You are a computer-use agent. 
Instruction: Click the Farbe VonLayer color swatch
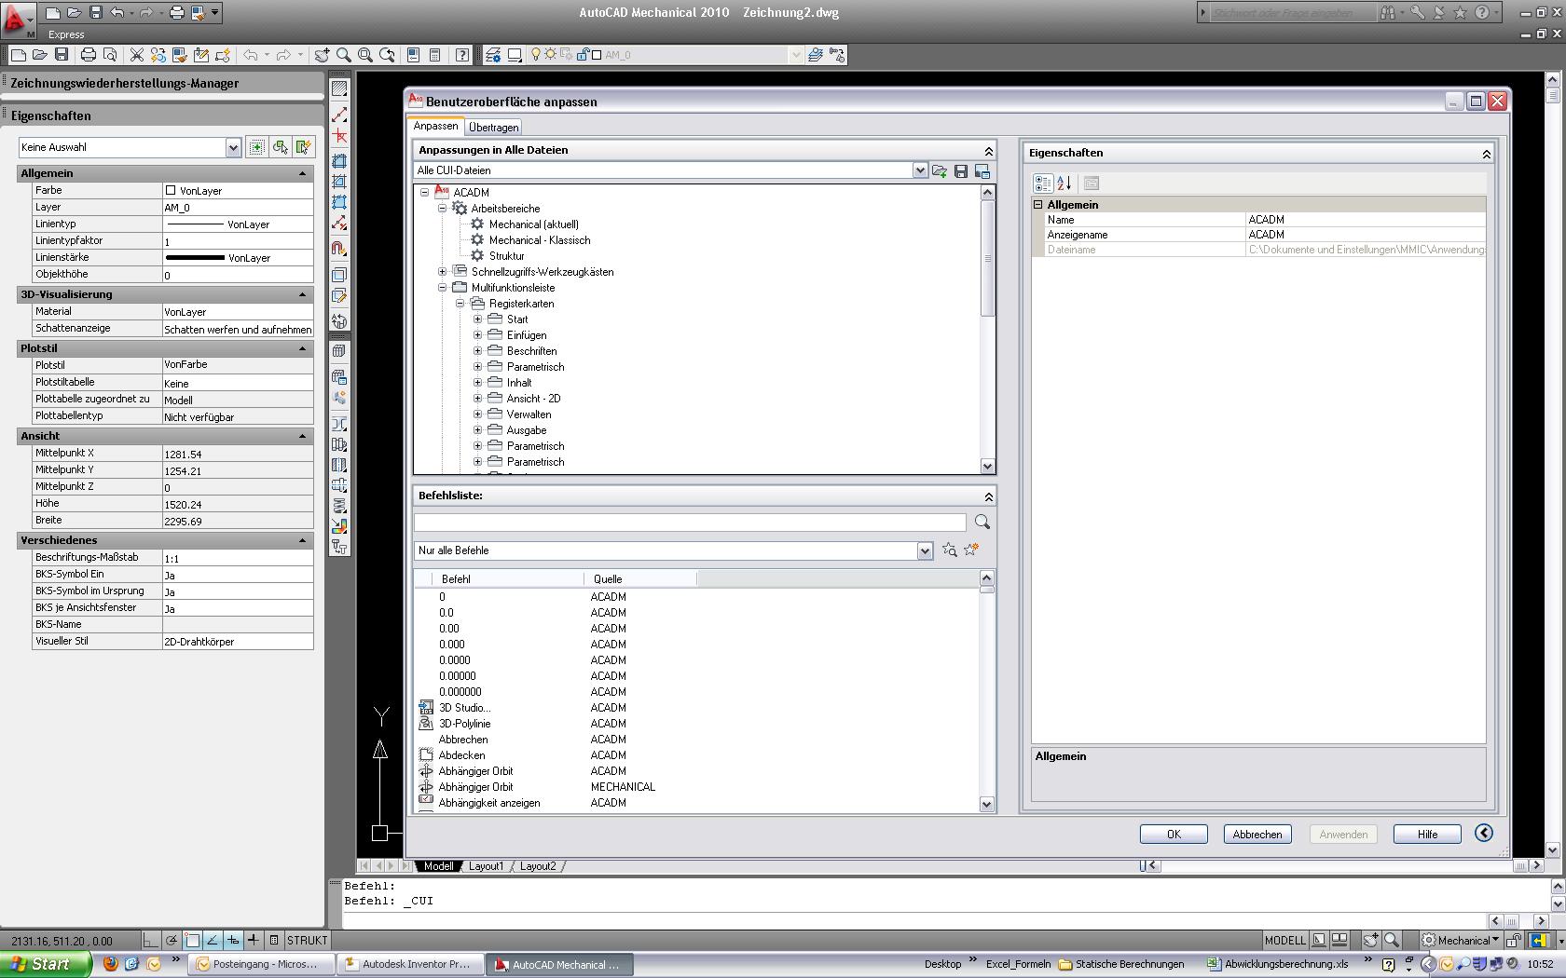171,191
